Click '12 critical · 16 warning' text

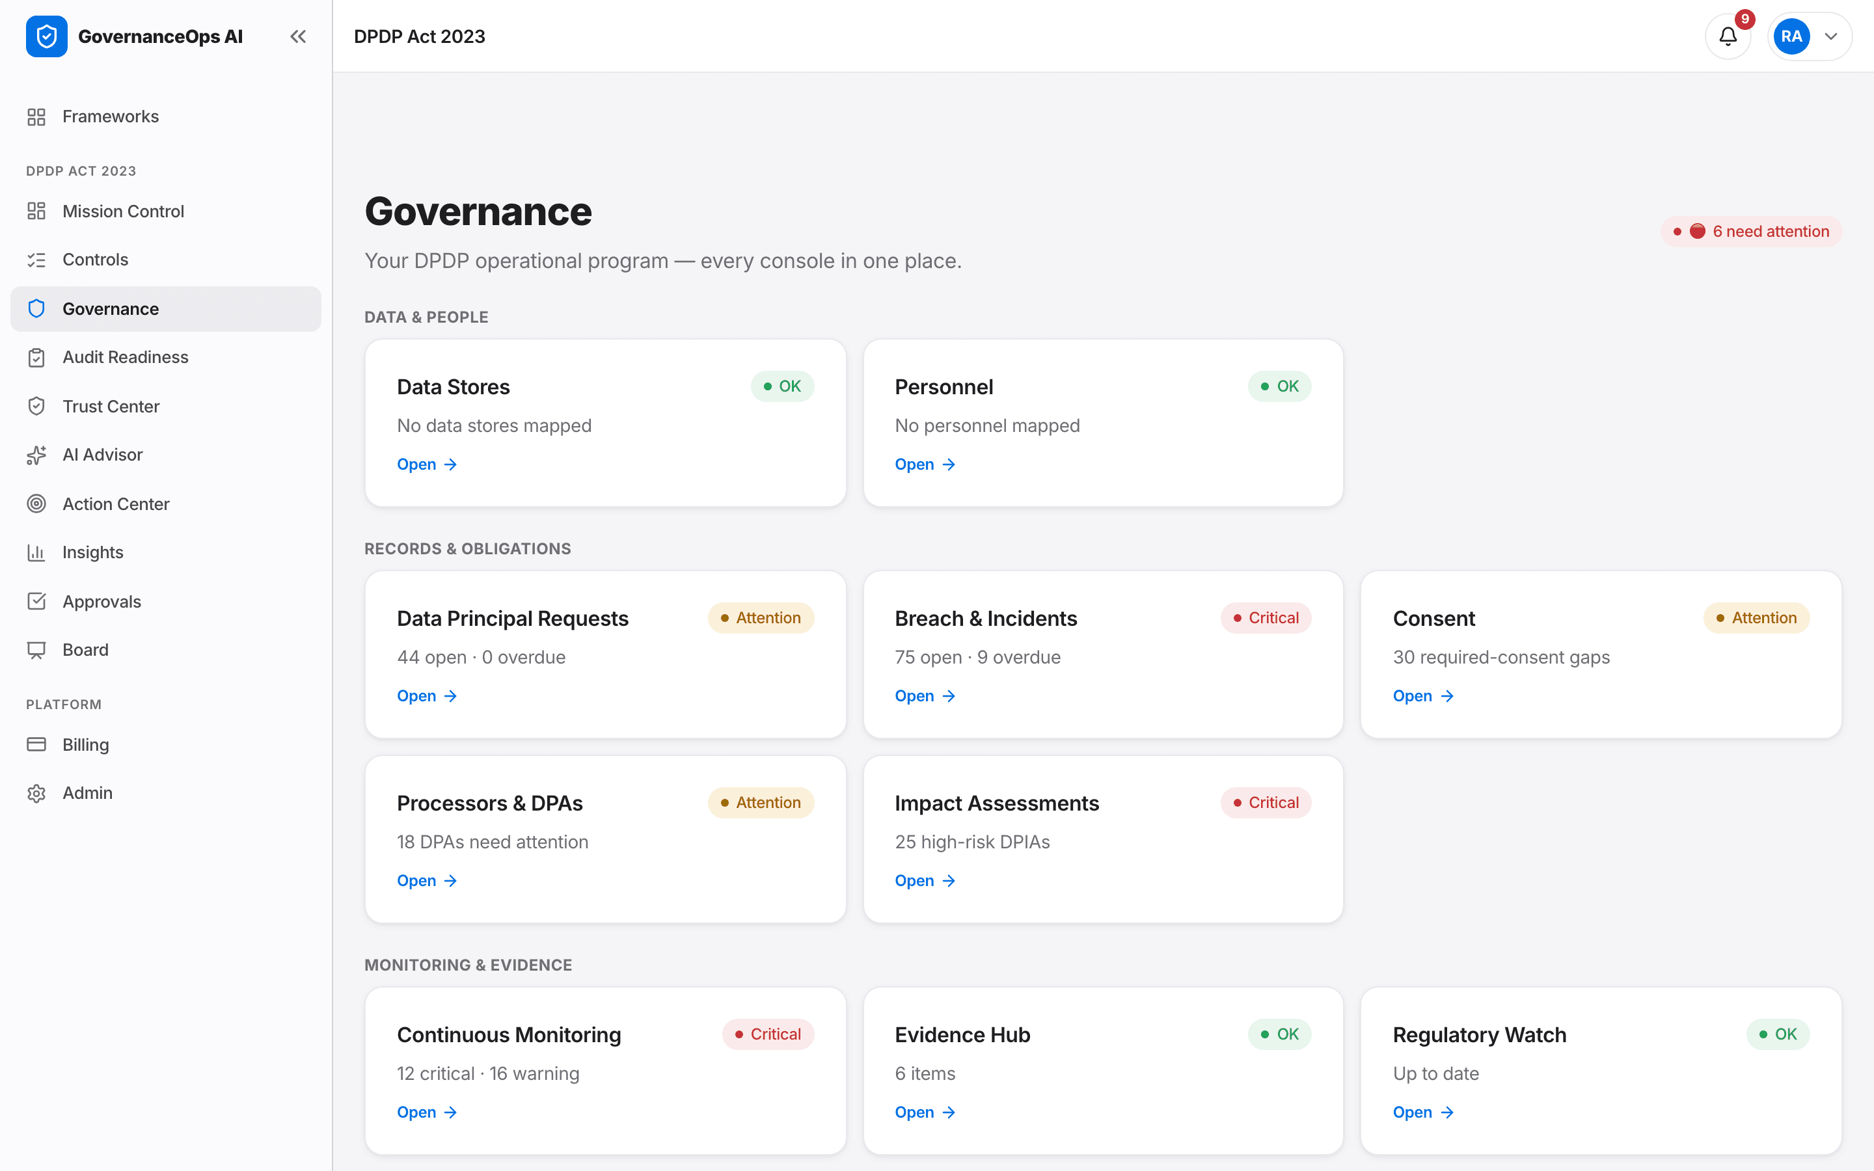(488, 1074)
